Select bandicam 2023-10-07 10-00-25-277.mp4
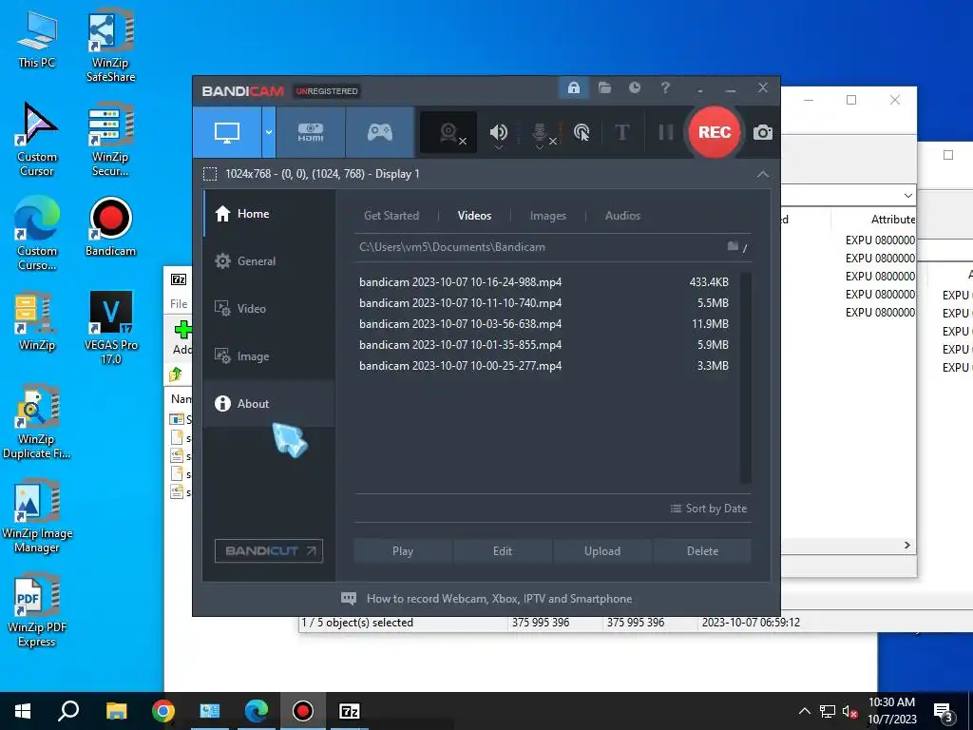Viewport: 973px width, 730px height. click(x=544, y=366)
